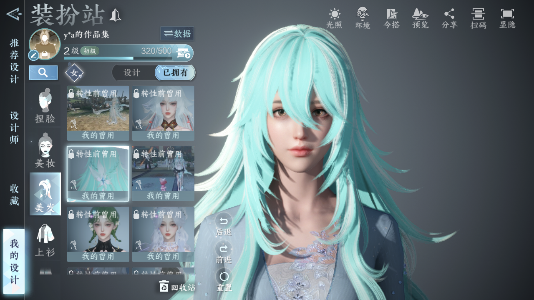Screen dimensions: 534x300
Task: Pick the street scene hairstyle card
Action: click(x=163, y=174)
